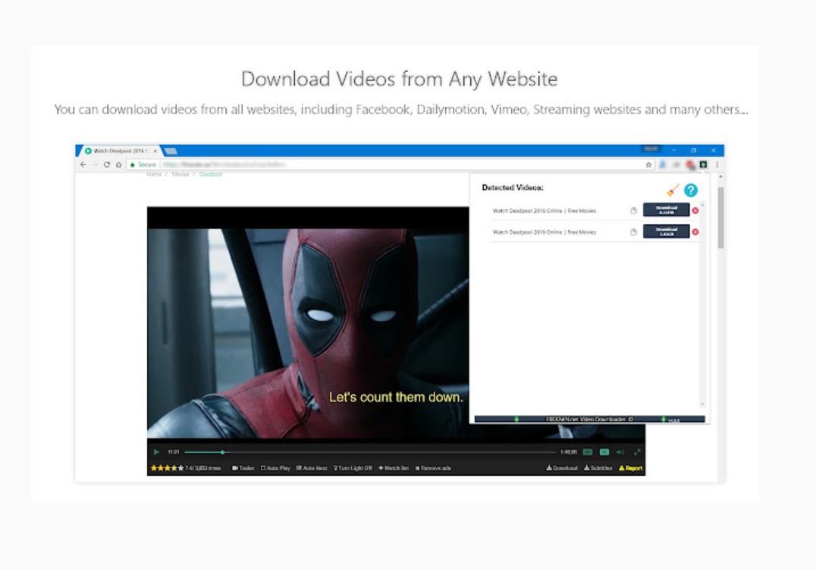Go to the browser home icon
This screenshot has width=816, height=570.
[118, 165]
